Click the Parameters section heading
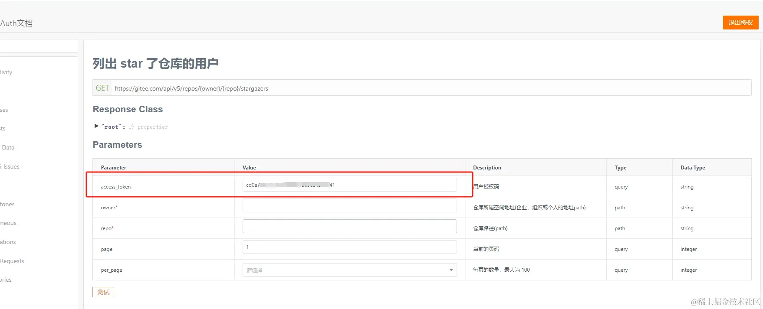The image size is (763, 309). coord(117,145)
